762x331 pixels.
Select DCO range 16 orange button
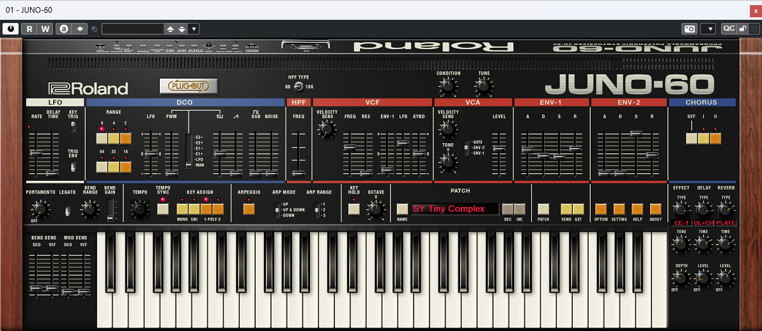125,167
